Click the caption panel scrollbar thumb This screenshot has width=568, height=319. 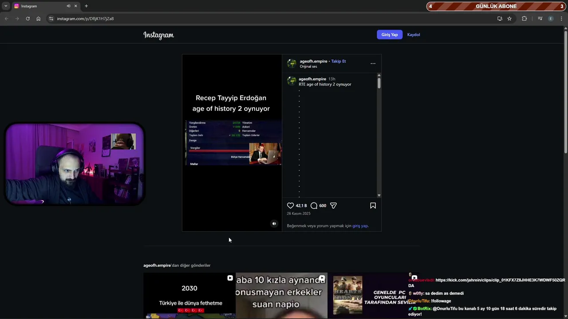(379, 83)
